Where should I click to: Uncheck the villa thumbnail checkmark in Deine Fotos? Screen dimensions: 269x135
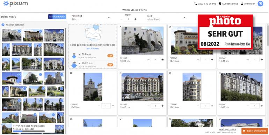click(41, 31)
